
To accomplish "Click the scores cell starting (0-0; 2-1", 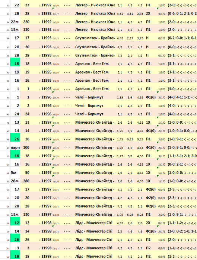I will (x=182, y=164).
